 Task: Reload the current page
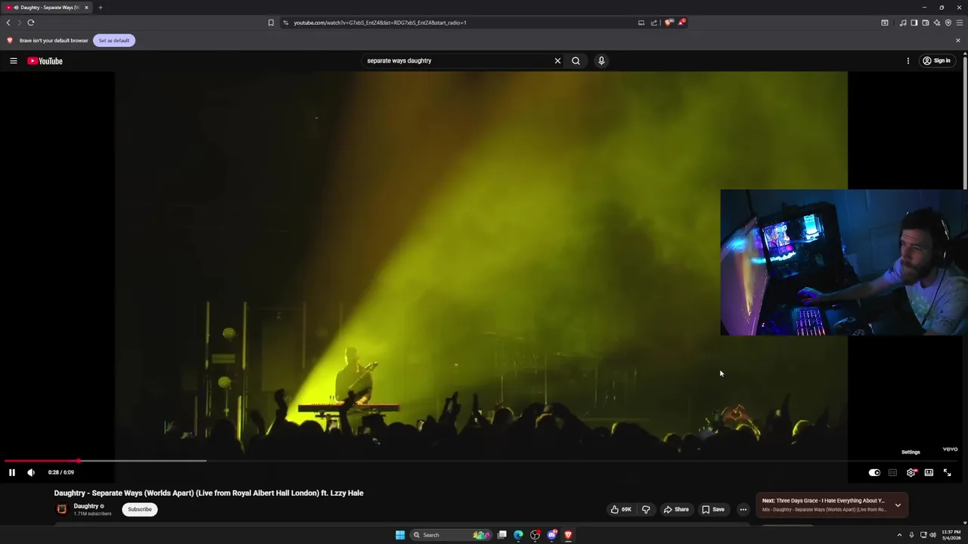[31, 23]
